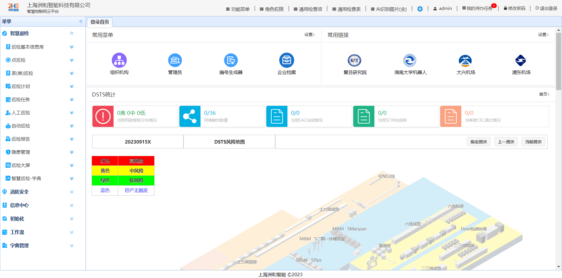The height and width of the screenshot is (278, 562).
Task: Collapse the 智慧巡检 menu section
Action: [x=72, y=33]
